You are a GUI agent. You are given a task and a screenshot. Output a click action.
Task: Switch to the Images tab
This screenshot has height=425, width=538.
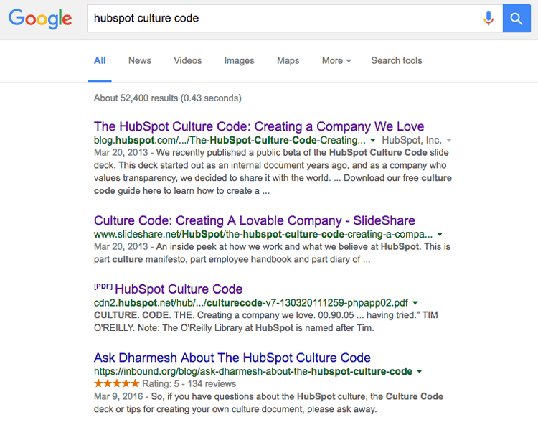239,61
